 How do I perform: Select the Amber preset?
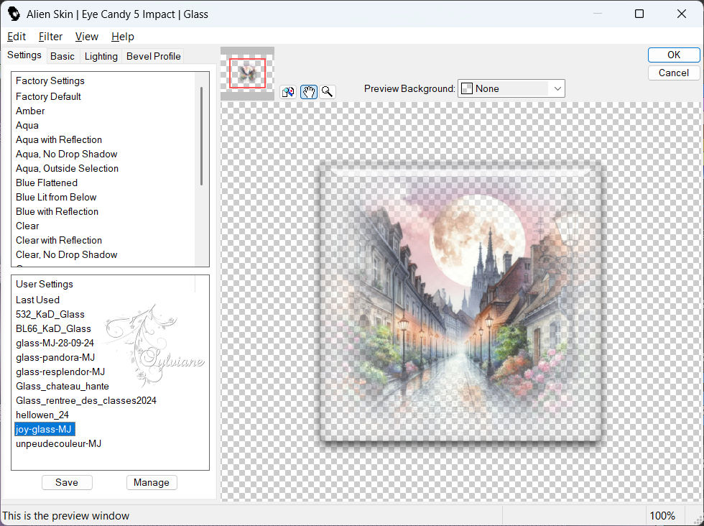30,111
